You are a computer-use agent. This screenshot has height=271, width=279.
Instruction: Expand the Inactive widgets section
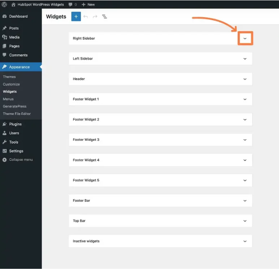(x=160, y=241)
